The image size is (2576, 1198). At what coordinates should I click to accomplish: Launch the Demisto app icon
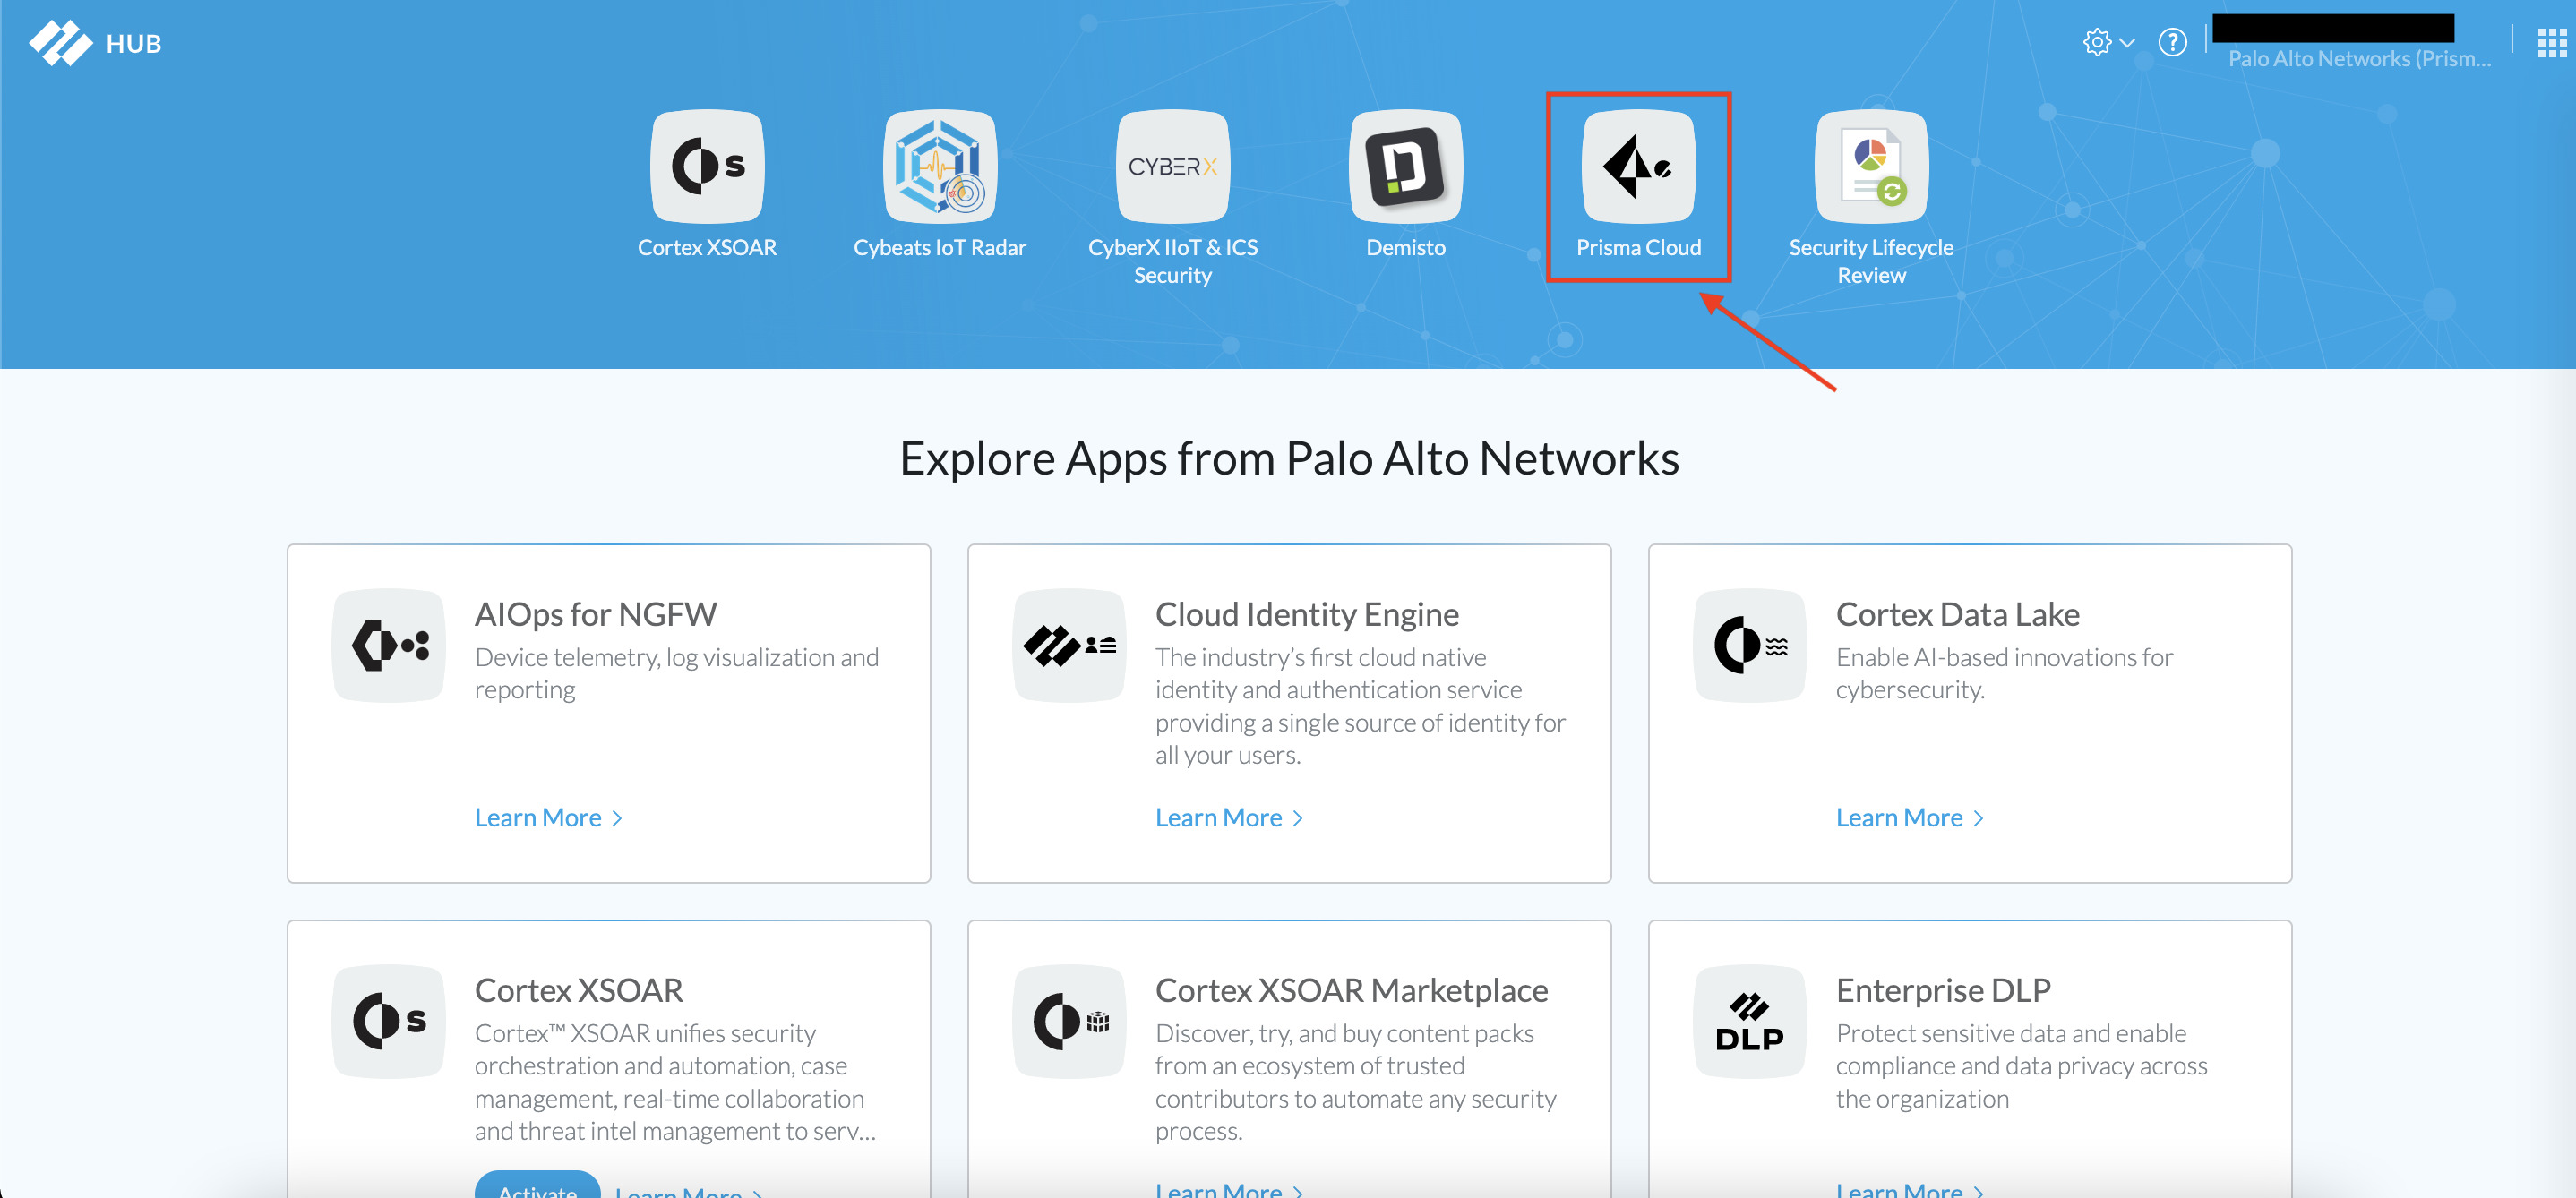[1405, 166]
